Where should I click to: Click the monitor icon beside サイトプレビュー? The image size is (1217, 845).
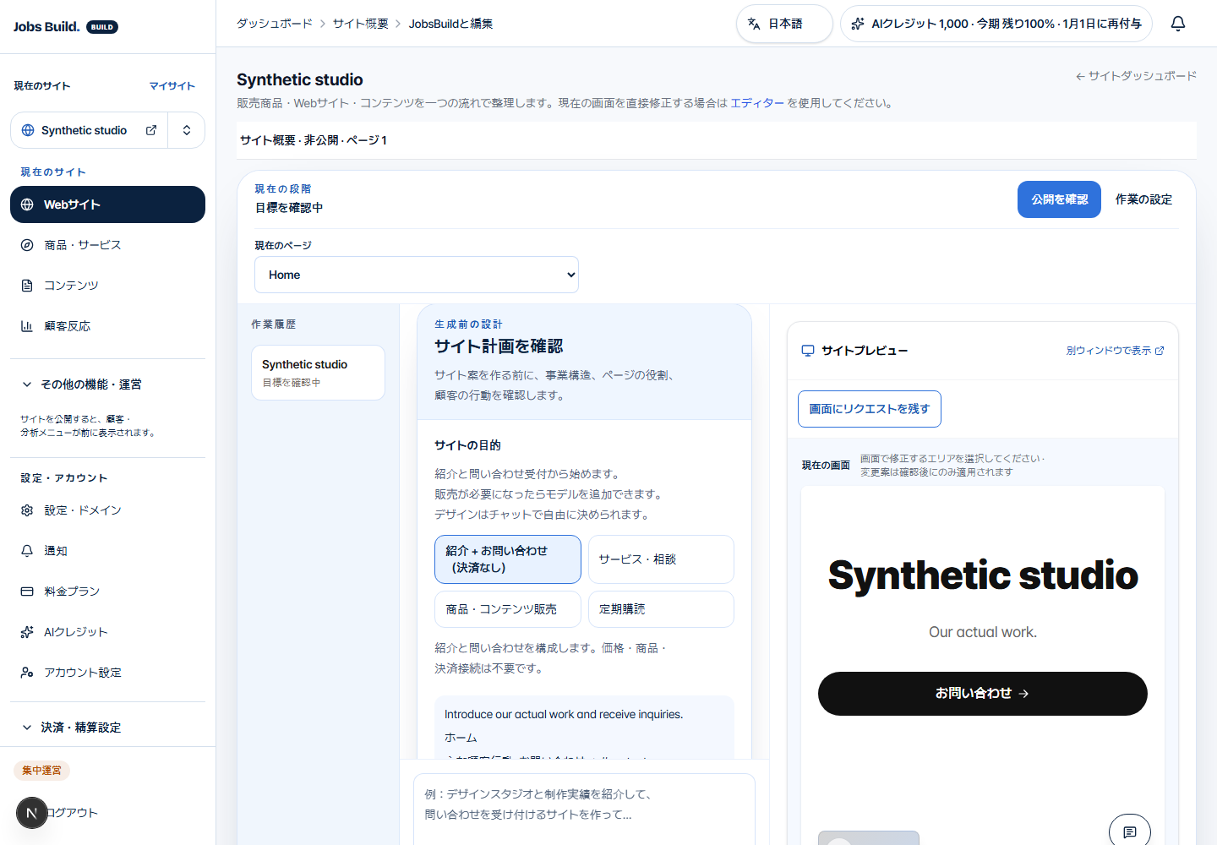[x=808, y=351]
